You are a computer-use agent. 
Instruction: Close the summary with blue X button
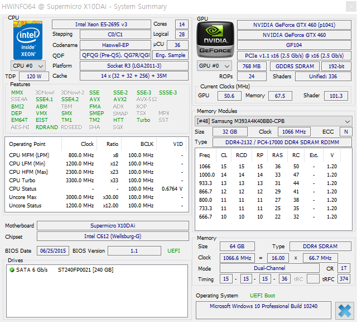click(x=345, y=311)
